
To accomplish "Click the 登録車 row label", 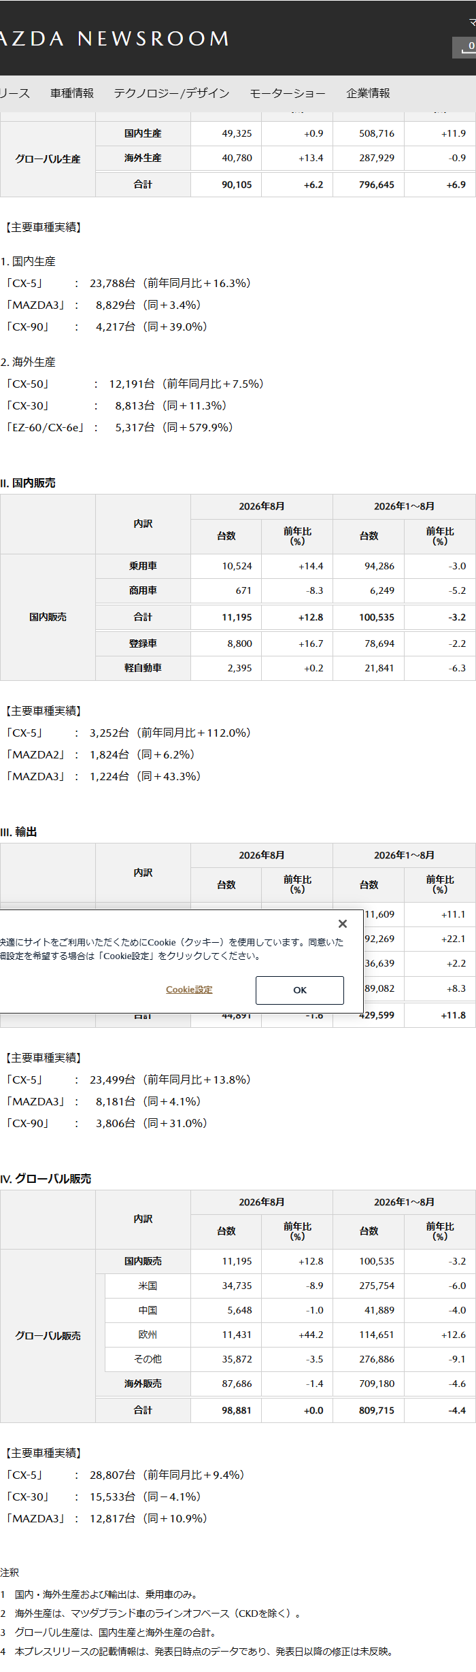I will coord(143,643).
